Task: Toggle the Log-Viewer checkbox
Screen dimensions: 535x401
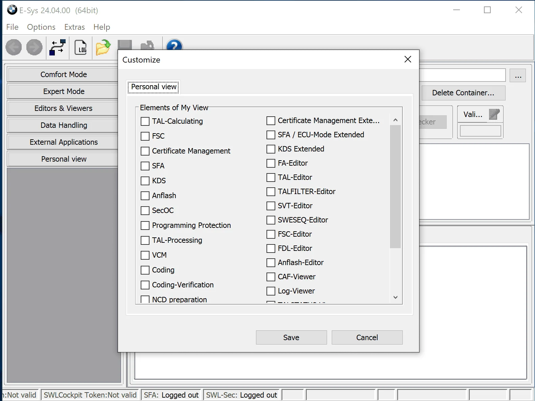Action: click(271, 291)
